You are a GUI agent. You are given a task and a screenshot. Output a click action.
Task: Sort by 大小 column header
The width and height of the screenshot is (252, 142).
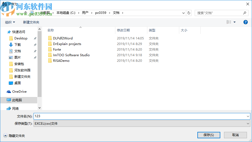pyautogui.click(x=184, y=30)
